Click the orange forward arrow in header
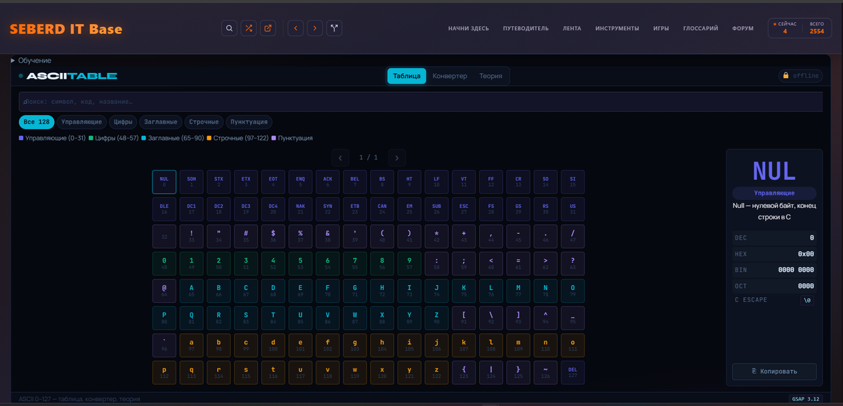 pos(315,28)
